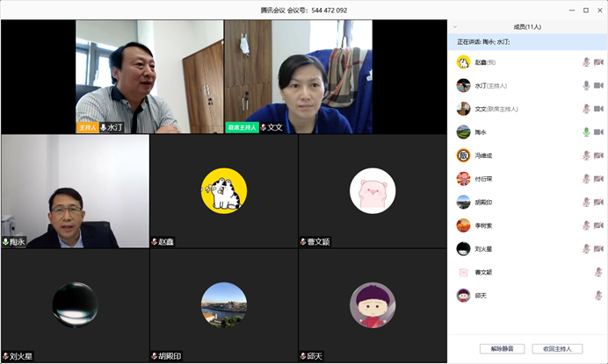
Task: Click 曹文颖's pig avatar tile
Action: click(x=373, y=191)
